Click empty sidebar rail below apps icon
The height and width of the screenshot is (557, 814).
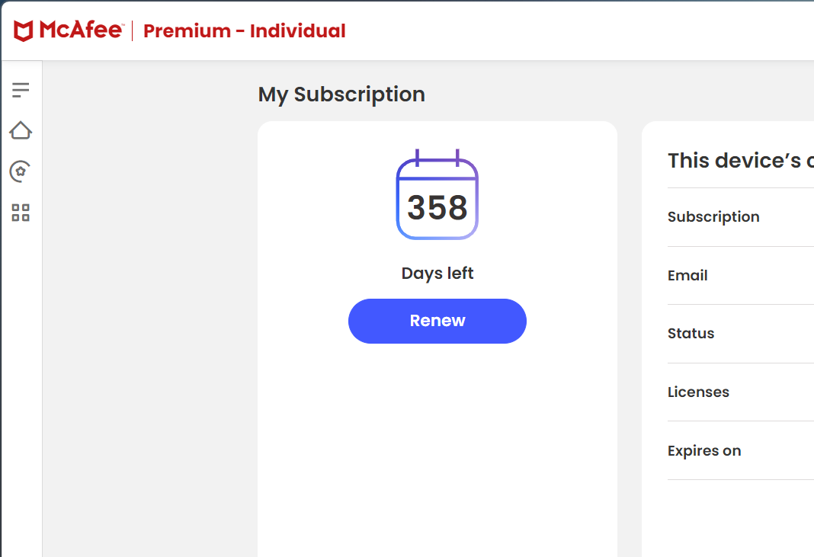21,381
